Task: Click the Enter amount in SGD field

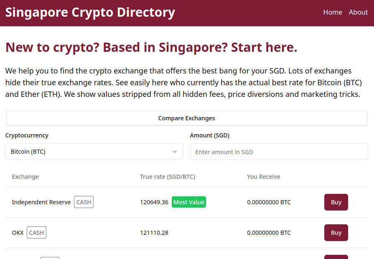Action: (x=279, y=152)
